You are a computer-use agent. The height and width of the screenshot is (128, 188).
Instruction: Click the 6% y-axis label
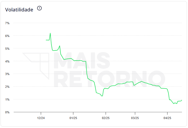click(x=7, y=36)
